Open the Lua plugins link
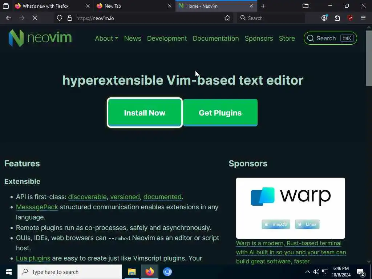The width and height of the screenshot is (372, 279). 33,258
